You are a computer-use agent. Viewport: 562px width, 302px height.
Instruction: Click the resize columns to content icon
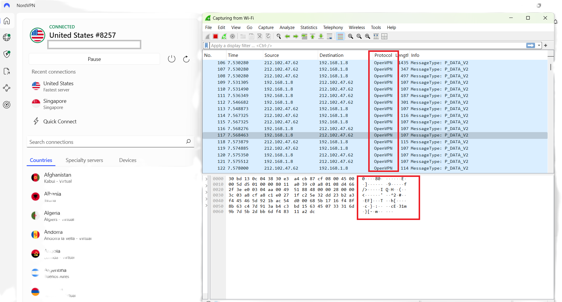click(376, 36)
